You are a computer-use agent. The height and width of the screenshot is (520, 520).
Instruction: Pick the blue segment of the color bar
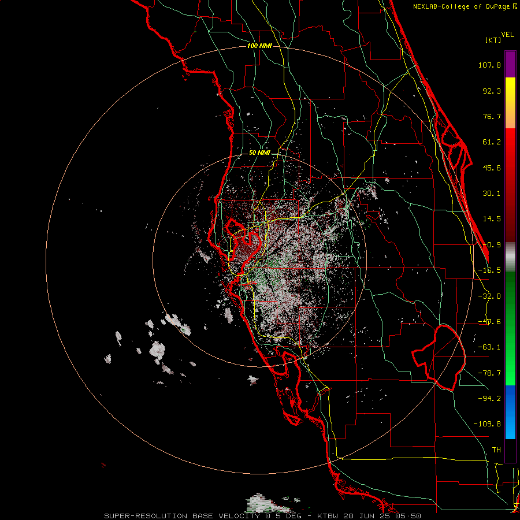click(510, 412)
